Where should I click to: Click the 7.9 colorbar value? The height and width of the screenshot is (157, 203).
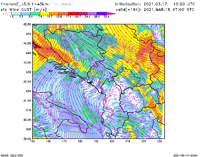click(40, 17)
